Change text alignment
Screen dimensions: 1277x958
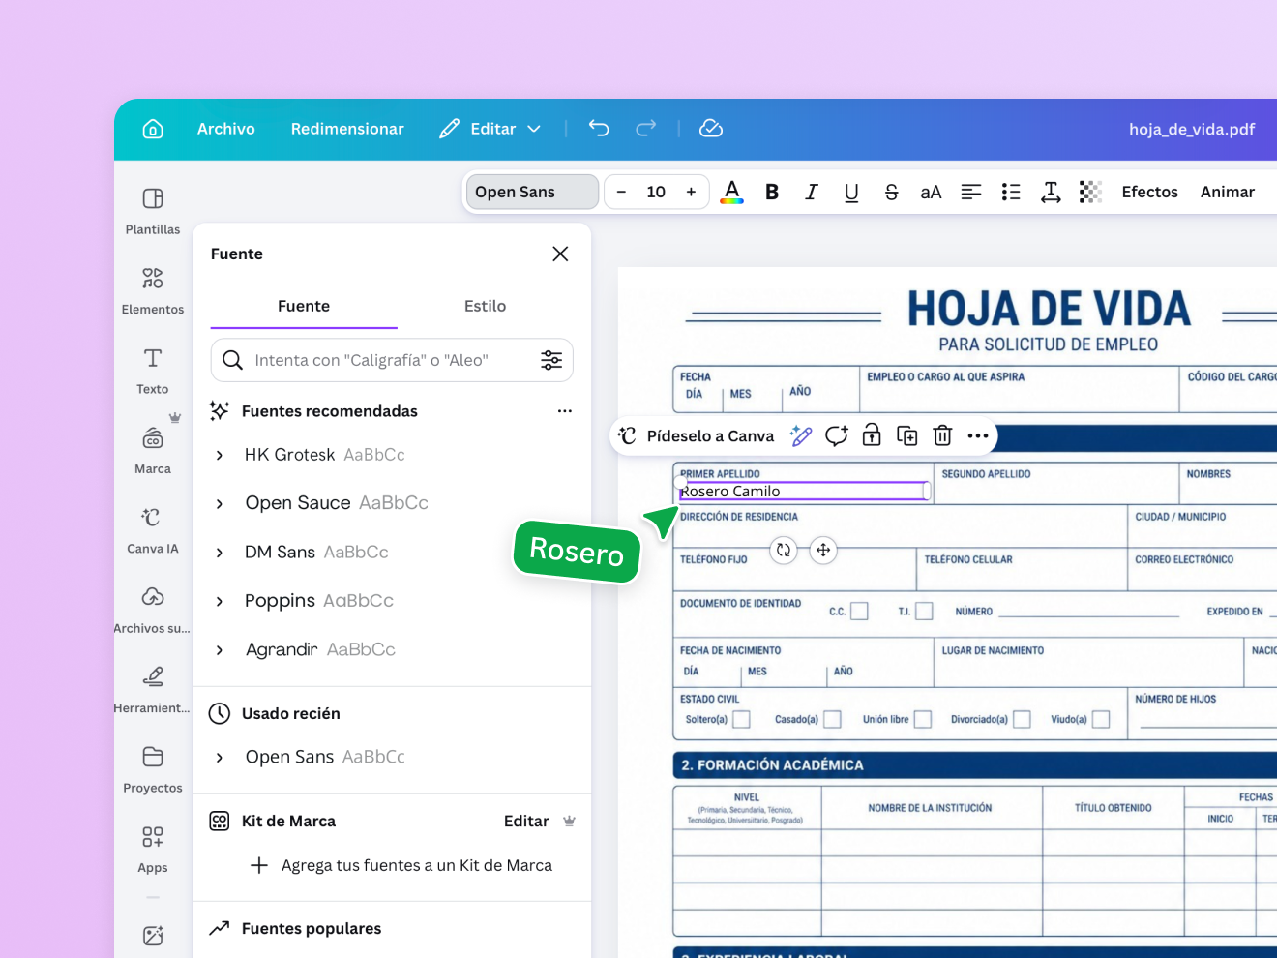coord(971,192)
